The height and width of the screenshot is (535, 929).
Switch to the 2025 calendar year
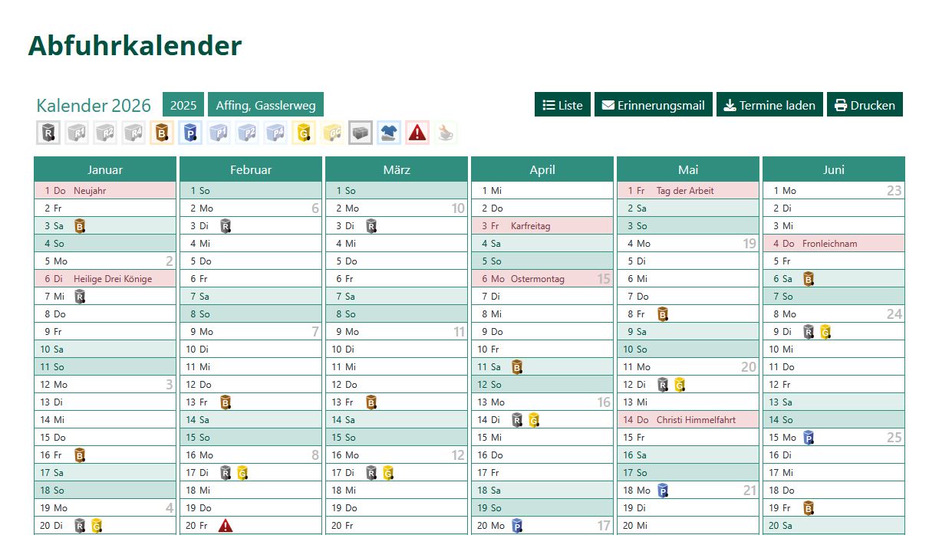(x=183, y=105)
